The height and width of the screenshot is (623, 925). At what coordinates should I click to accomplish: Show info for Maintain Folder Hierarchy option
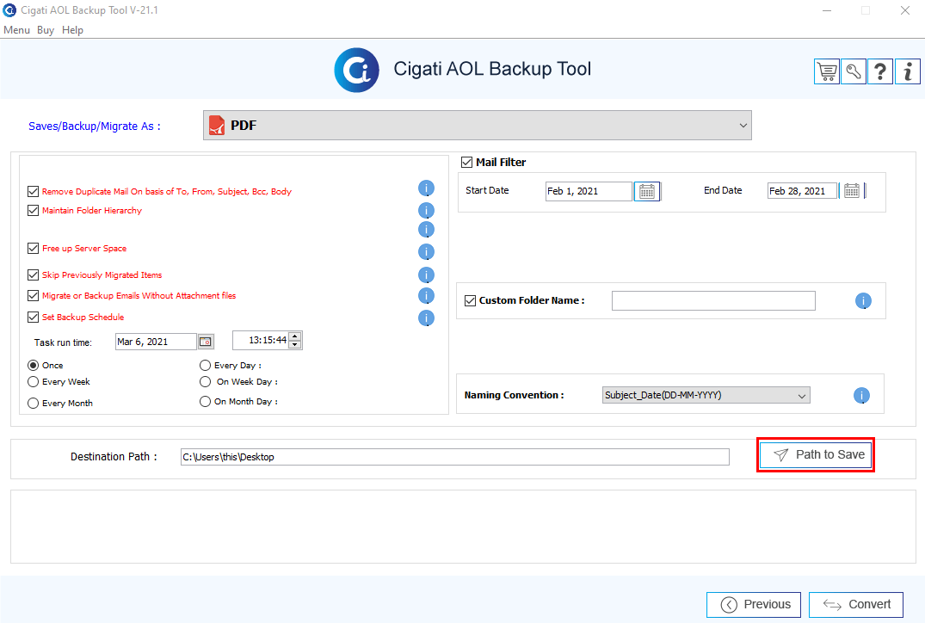click(426, 211)
